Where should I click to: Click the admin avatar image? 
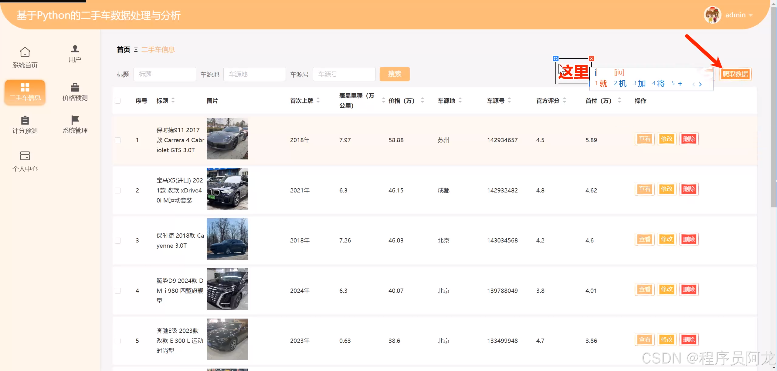point(712,15)
